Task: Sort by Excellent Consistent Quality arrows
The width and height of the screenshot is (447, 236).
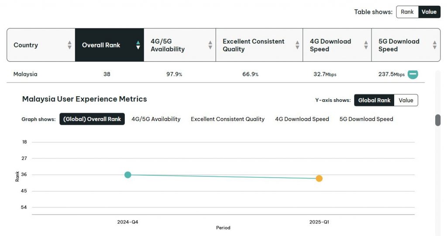Action: pos(297,45)
